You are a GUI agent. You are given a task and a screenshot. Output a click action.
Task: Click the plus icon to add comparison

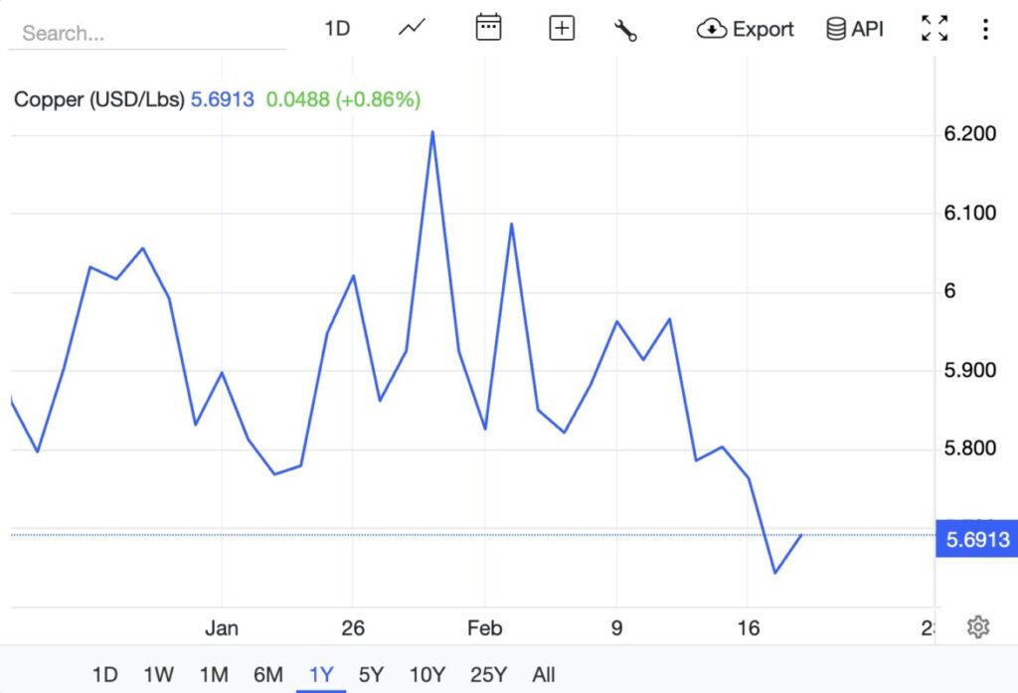click(x=562, y=29)
